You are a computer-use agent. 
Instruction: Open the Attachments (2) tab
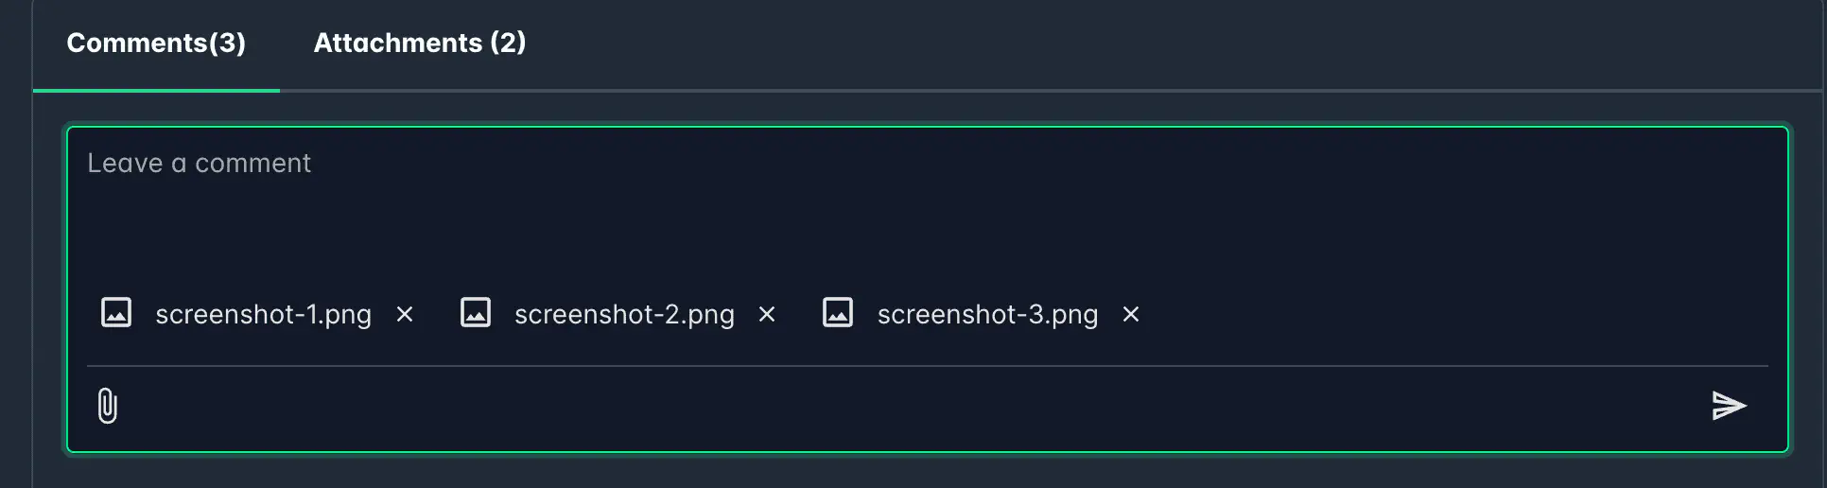pyautogui.click(x=419, y=44)
